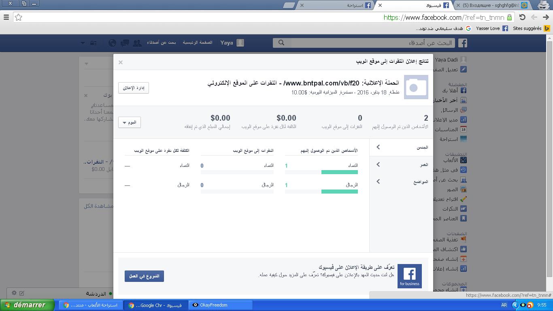Click the browser address bar URL
This screenshot has height=311, width=553.
click(444, 17)
